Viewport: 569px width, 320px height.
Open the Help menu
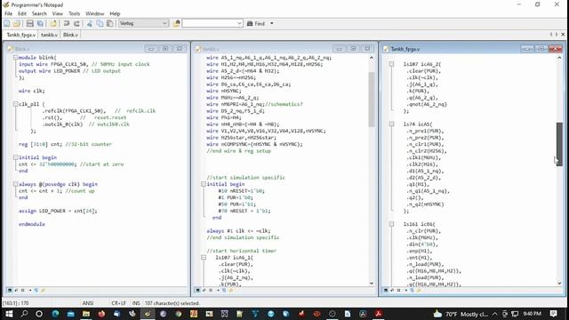tap(115, 13)
